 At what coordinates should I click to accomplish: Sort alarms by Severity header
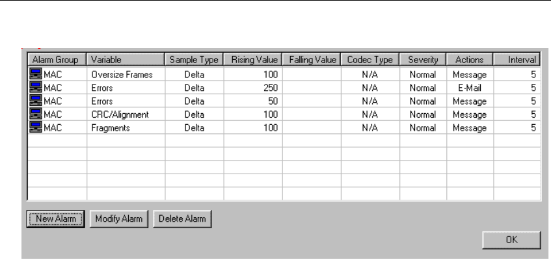(423, 60)
